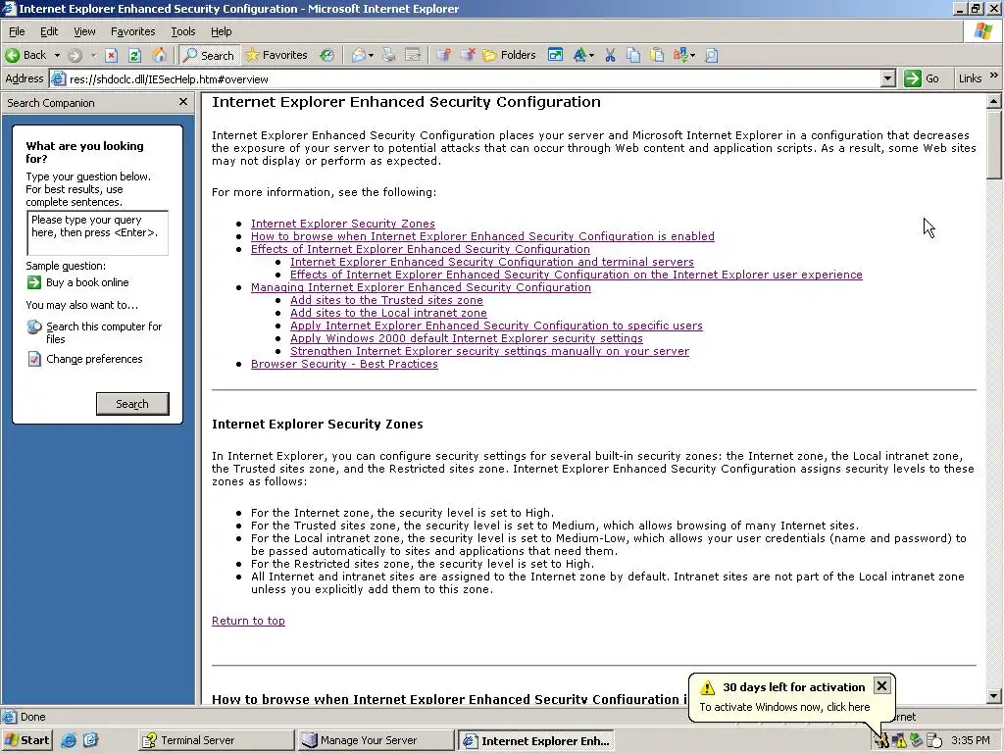Click the Disconnect drive toolbar icon
This screenshot has height=753, width=1004.
pyautogui.click(x=468, y=55)
